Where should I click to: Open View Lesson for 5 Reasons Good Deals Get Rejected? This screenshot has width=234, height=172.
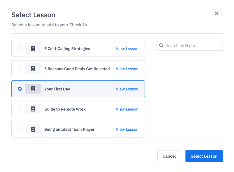(x=127, y=69)
